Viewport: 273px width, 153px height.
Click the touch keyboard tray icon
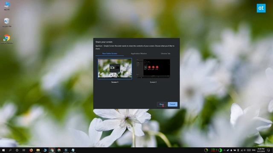249,150
